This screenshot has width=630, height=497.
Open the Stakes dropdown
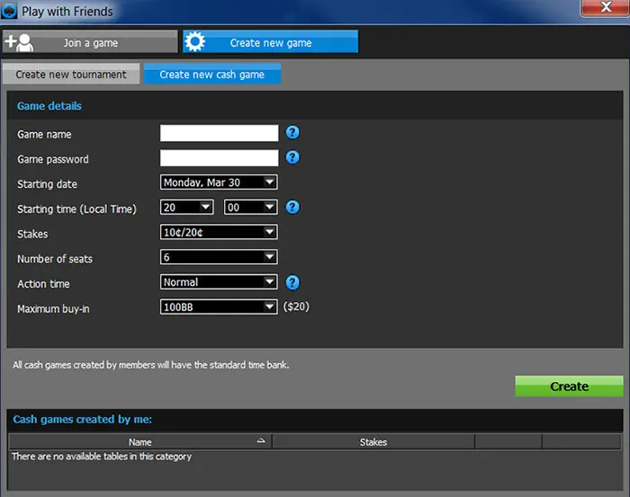[219, 233]
